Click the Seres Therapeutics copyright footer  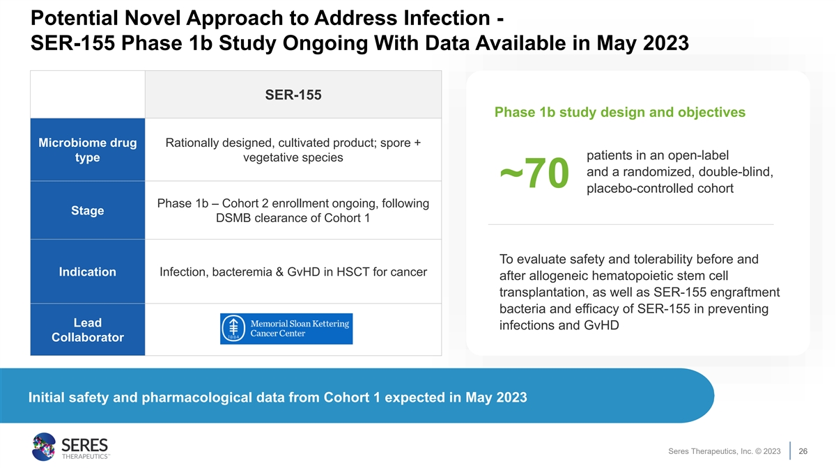click(x=724, y=451)
